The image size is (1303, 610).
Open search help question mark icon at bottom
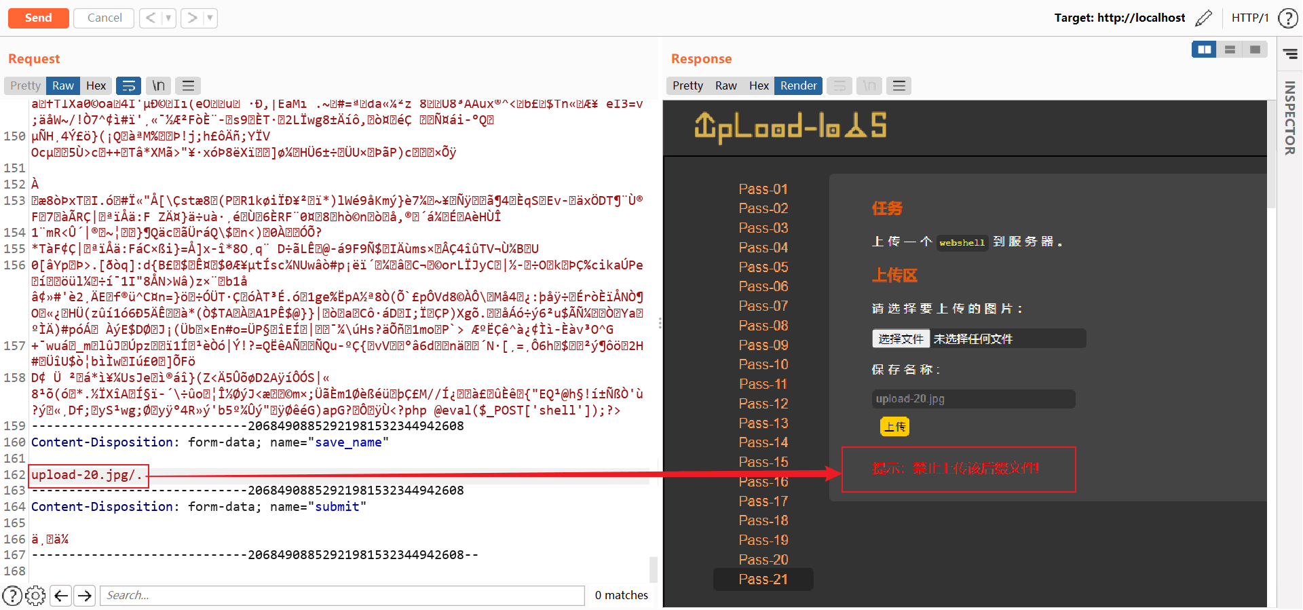12,596
